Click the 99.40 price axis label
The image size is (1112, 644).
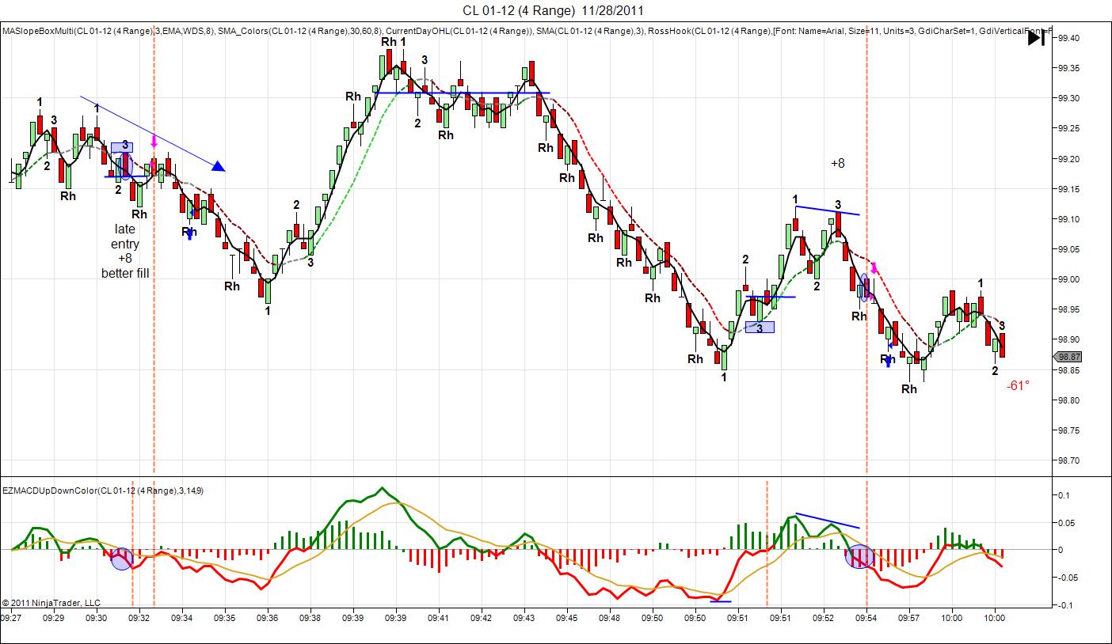click(x=1069, y=38)
